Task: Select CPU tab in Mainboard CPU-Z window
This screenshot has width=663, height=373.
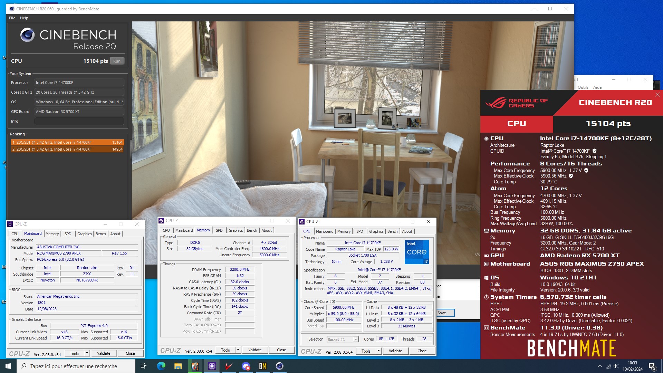Action: 15,234
